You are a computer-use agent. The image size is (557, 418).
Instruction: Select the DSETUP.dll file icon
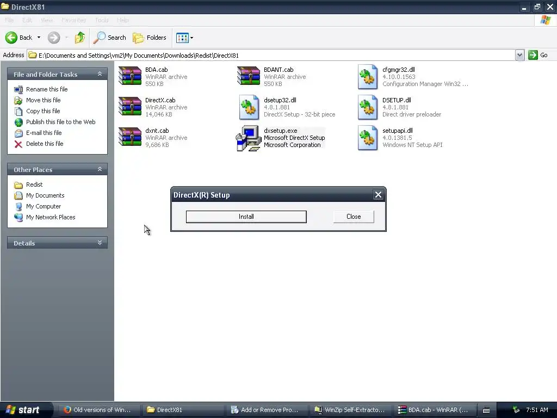point(368,107)
